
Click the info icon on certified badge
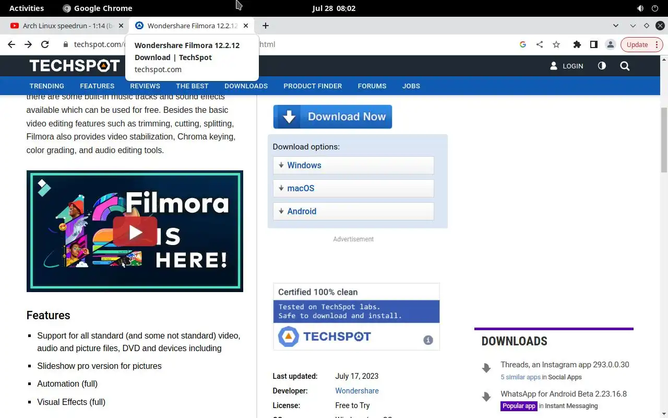(x=428, y=340)
